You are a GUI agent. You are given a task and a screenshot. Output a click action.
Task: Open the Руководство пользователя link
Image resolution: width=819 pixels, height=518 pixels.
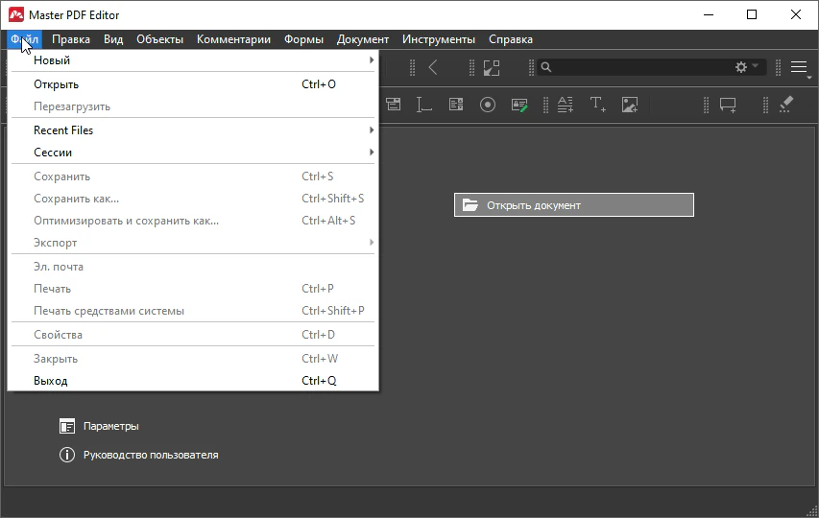(x=150, y=455)
